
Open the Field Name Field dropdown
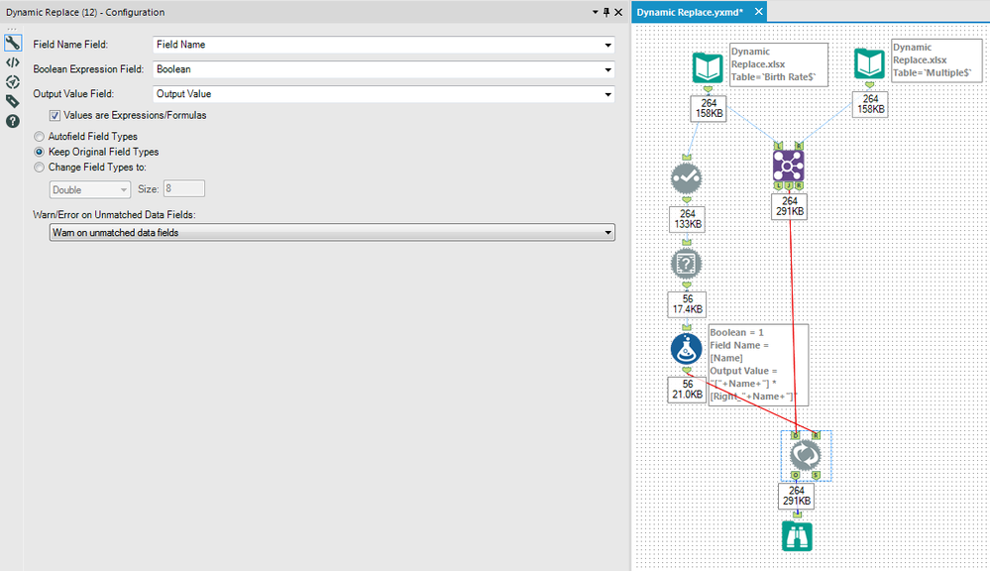click(x=384, y=45)
